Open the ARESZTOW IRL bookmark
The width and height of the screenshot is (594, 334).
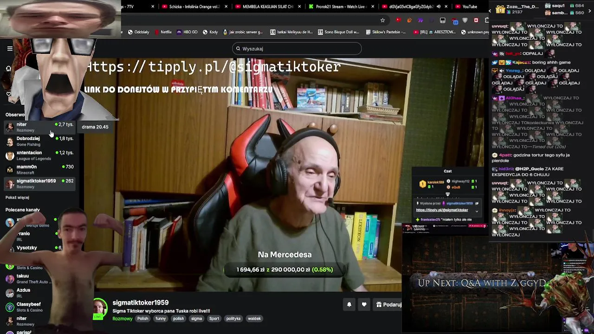[435, 32]
